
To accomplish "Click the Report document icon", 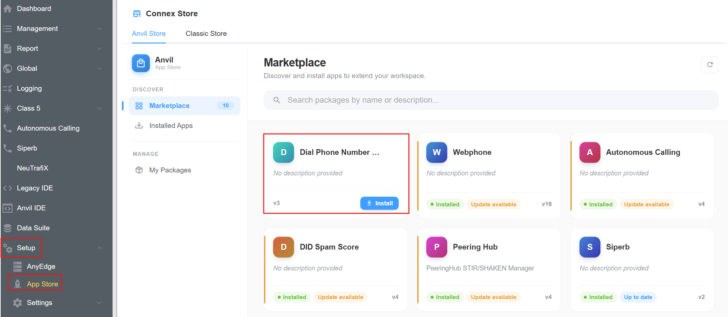I will pyautogui.click(x=7, y=49).
